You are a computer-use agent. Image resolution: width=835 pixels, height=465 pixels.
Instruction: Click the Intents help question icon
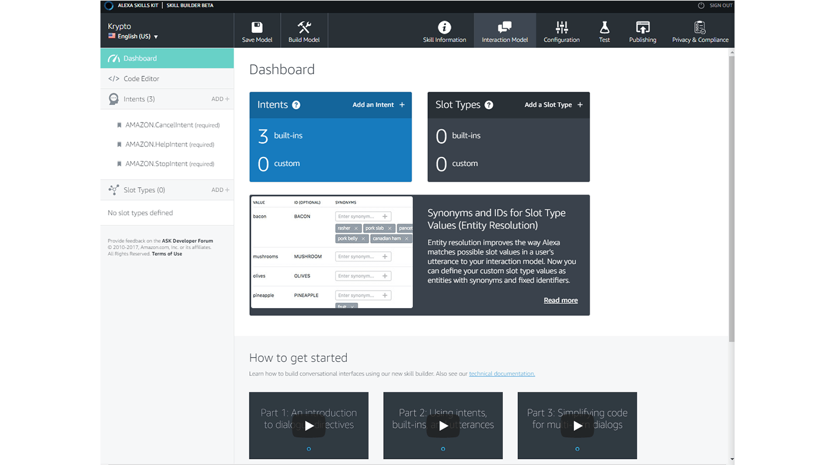(296, 105)
